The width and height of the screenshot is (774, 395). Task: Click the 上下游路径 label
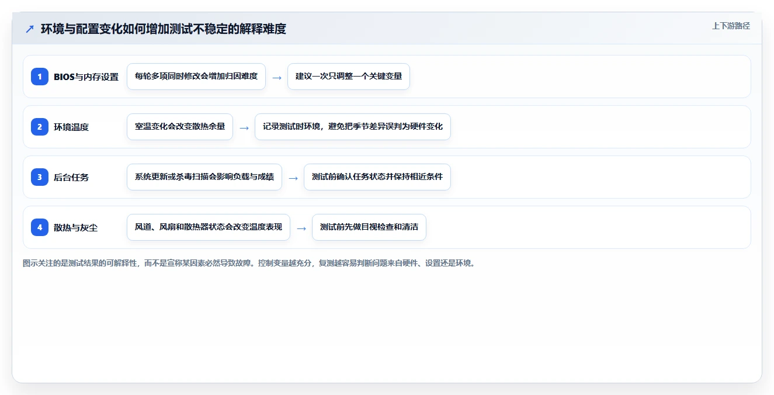point(731,26)
